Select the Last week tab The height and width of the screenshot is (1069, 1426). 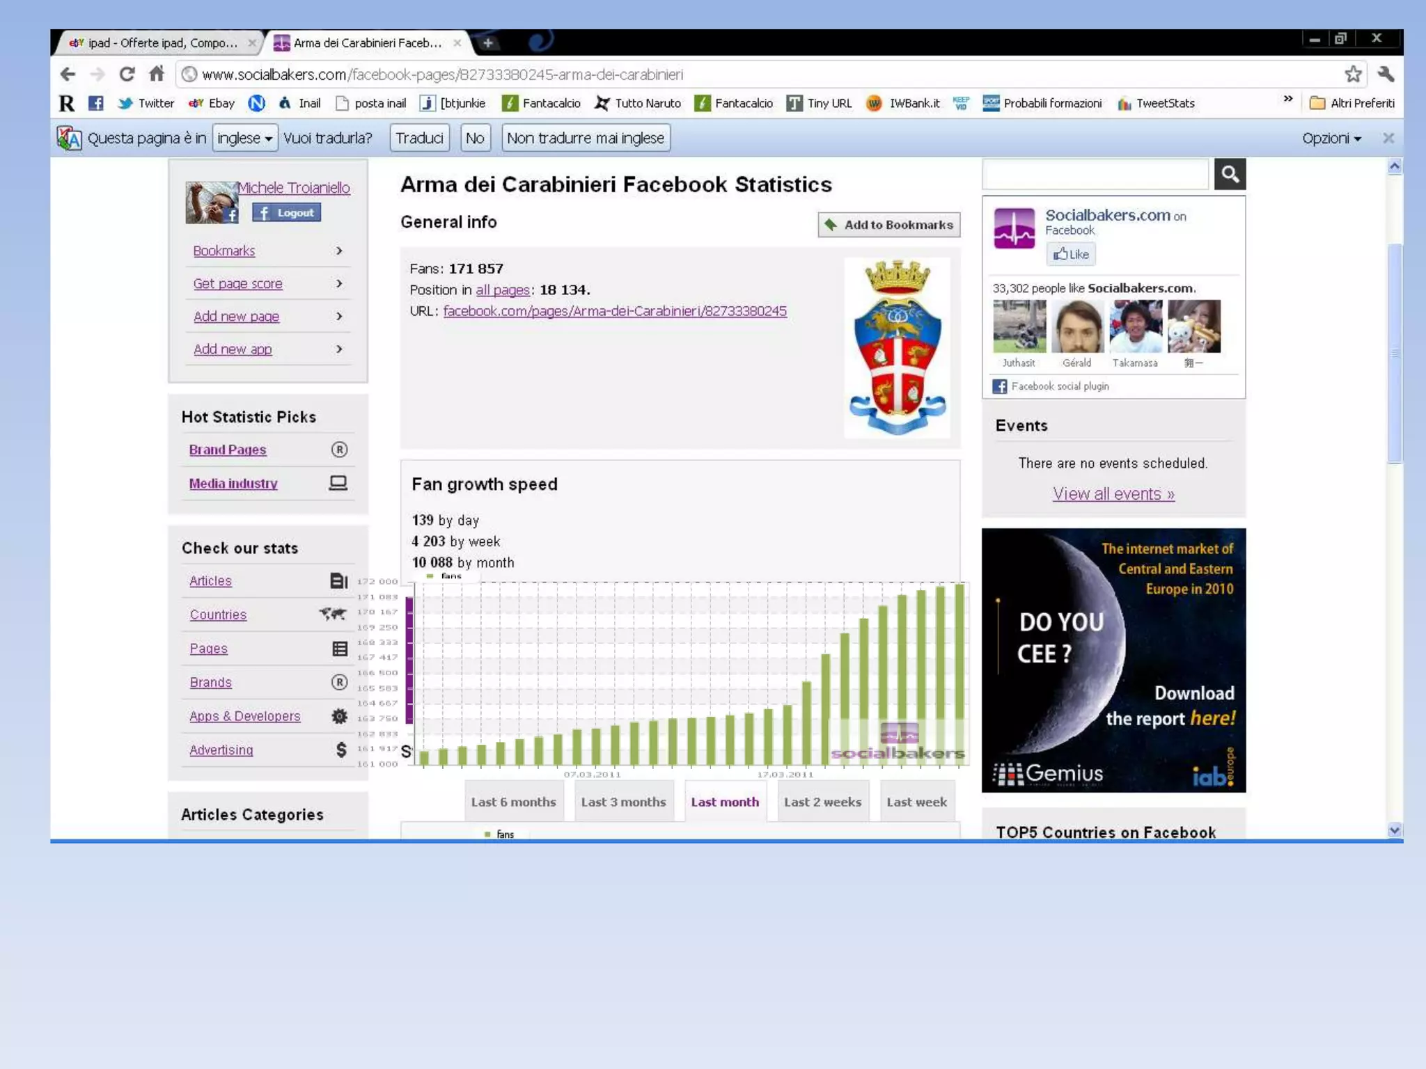tap(916, 802)
